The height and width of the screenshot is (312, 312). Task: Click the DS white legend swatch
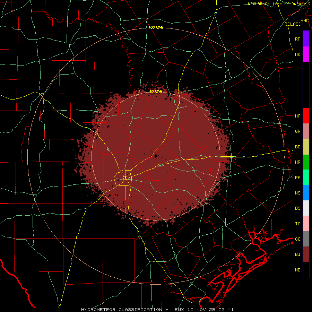click(306, 208)
